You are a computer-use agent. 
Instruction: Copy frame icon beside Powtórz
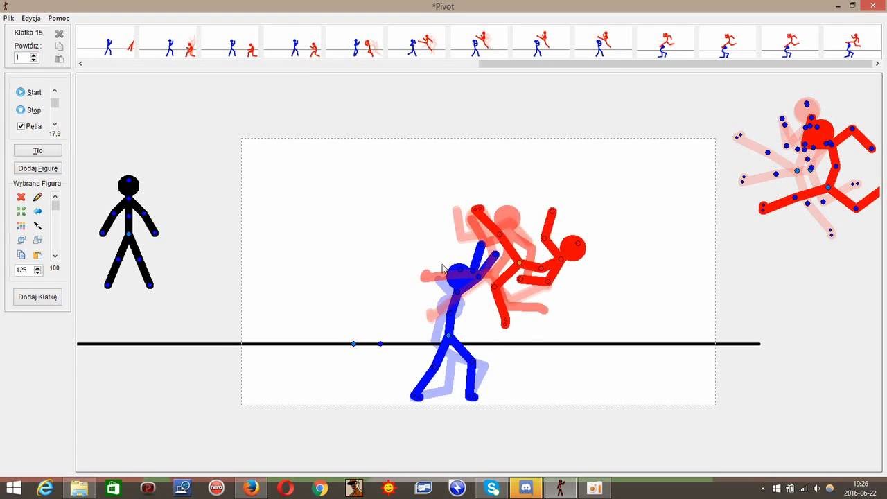tap(60, 46)
